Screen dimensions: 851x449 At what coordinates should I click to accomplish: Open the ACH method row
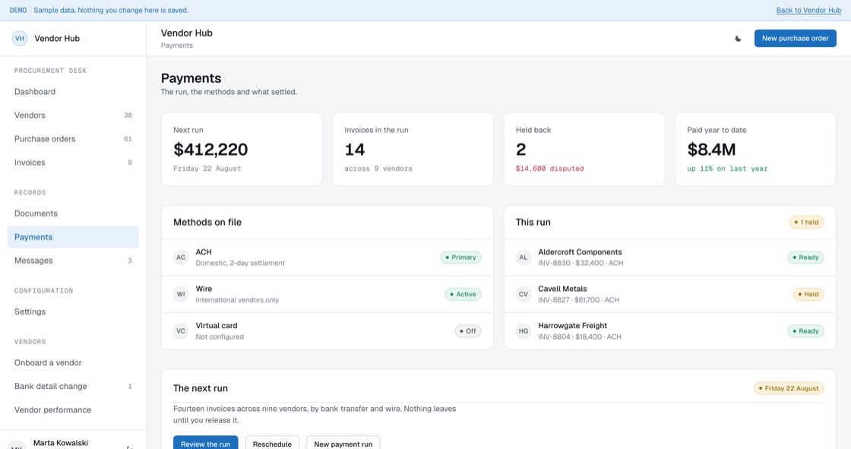pos(327,258)
